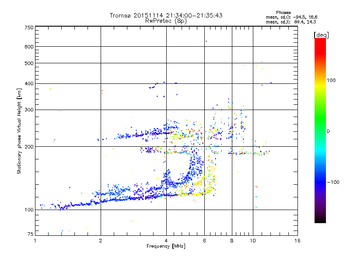Image resolution: width=350 pixels, height=262 pixels.
Task: Click the 'mean, sd,X: 89.4, 24.3' statistic
Action: coord(291,22)
